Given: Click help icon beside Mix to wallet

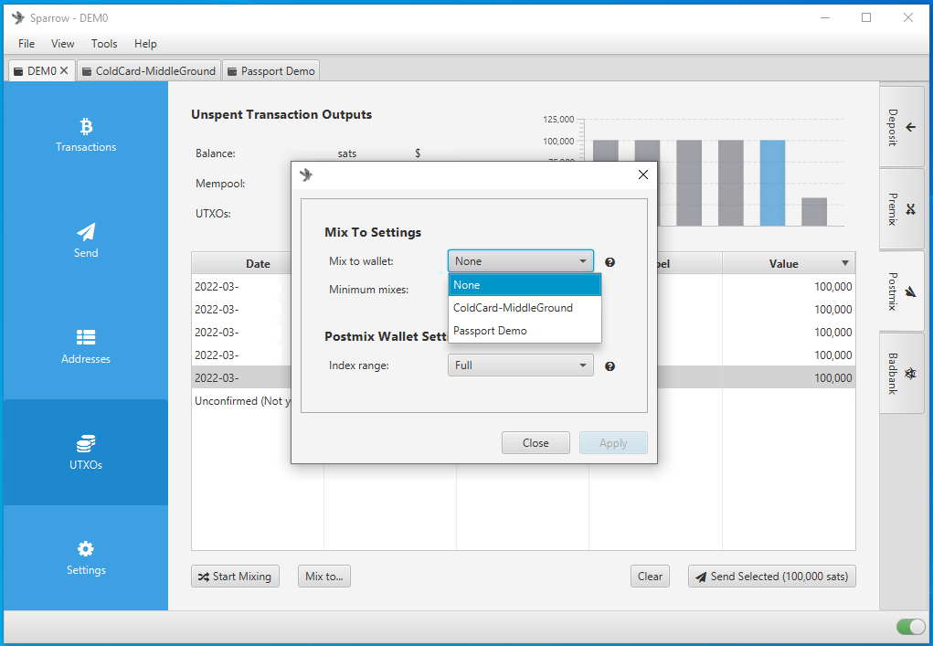Looking at the screenshot, I should (610, 261).
